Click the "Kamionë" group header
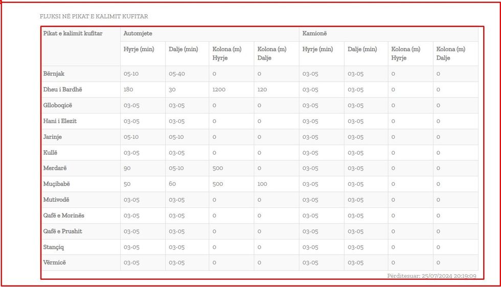This screenshot has width=501, height=287. point(314,34)
